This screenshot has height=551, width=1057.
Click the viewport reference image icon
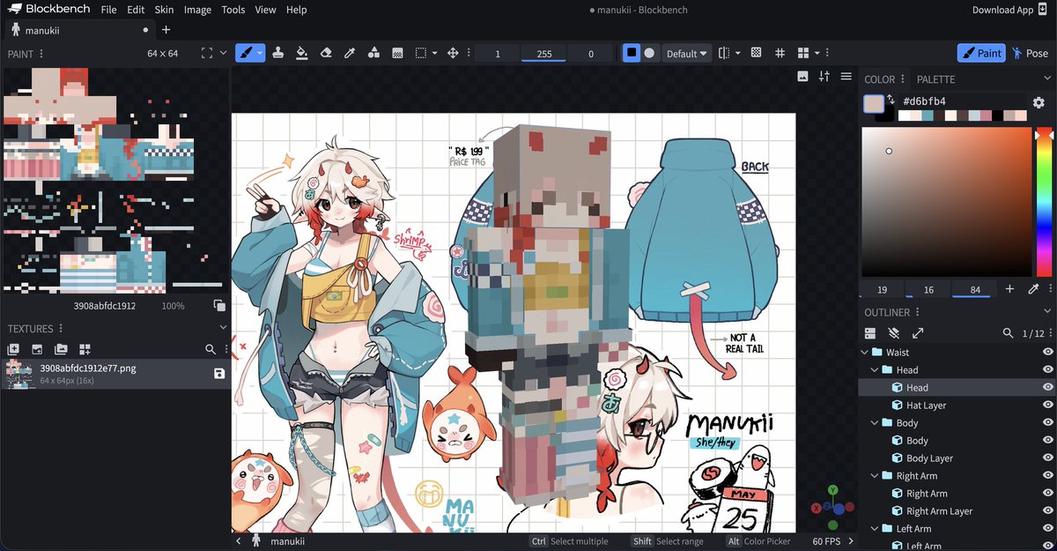(802, 77)
